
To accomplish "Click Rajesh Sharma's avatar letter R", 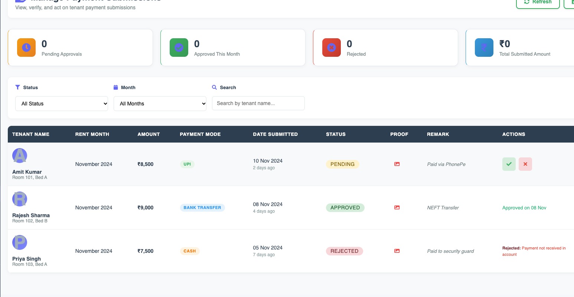I will 20,199.
